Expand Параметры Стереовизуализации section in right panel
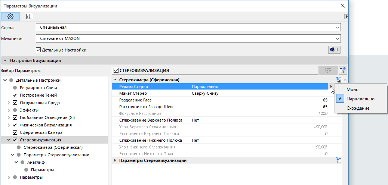 pyautogui.click(x=115, y=160)
